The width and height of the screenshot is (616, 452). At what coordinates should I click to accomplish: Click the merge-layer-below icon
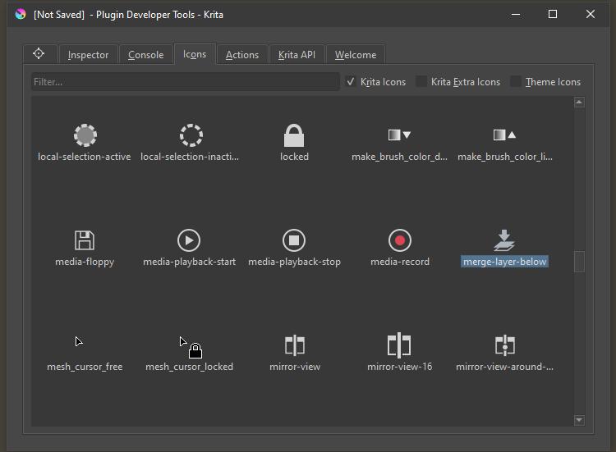(x=504, y=240)
